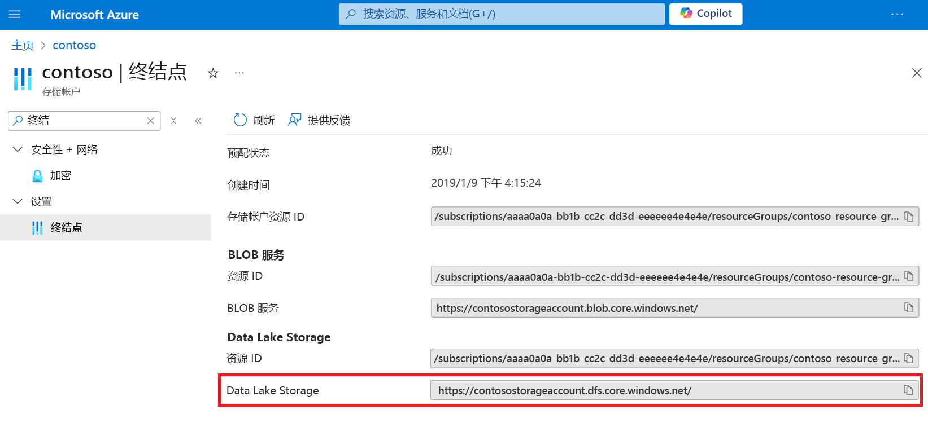The image size is (928, 423).
Task: Copy the BLOB 服务 resource ID
Action: (x=909, y=276)
